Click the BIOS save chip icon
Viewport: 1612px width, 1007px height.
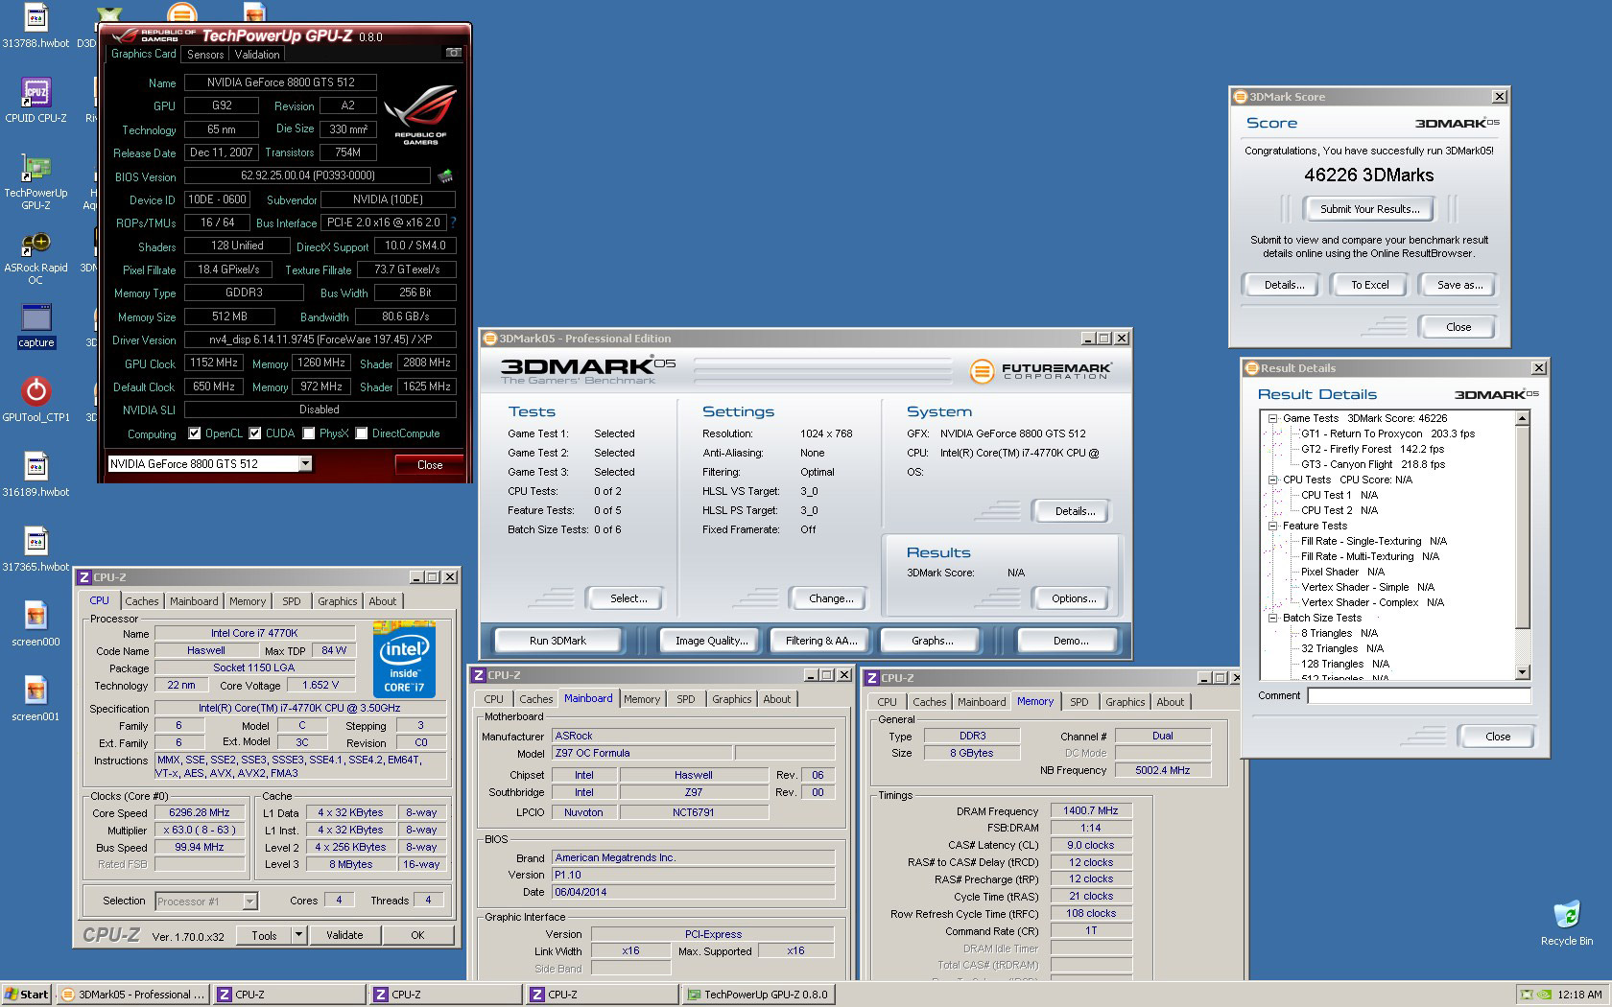pos(445,176)
